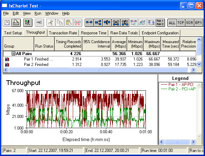Toggle the EP1 filter button
The width and height of the screenshot is (205, 156).
(x=199, y=23)
